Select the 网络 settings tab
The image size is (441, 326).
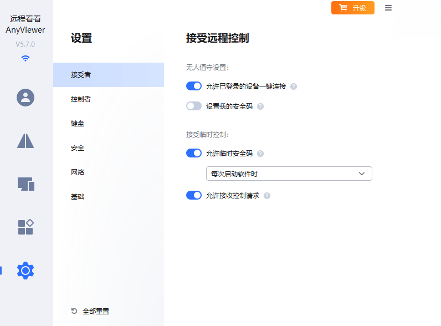(109, 172)
